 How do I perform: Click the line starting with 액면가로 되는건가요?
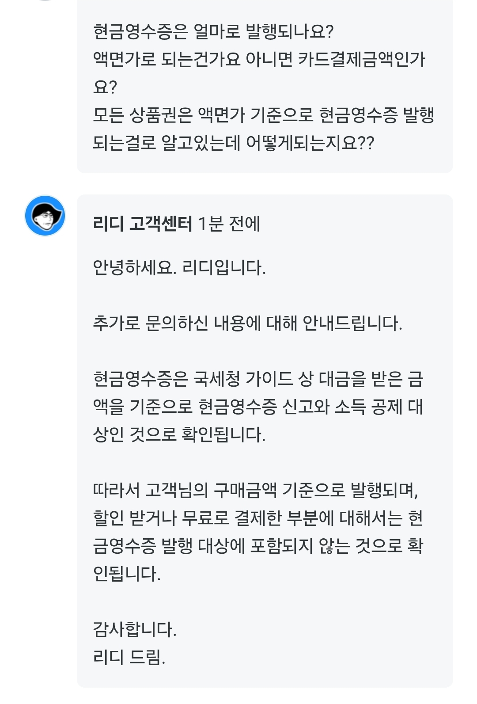click(259, 60)
